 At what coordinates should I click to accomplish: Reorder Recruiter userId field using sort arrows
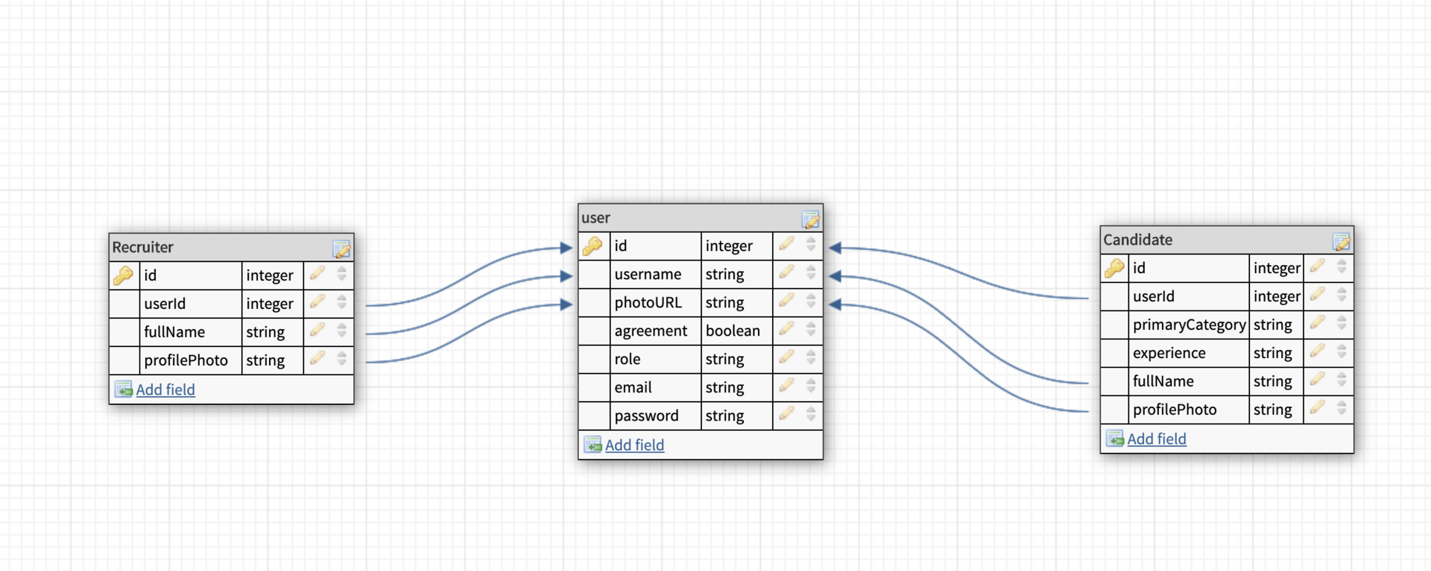point(342,302)
